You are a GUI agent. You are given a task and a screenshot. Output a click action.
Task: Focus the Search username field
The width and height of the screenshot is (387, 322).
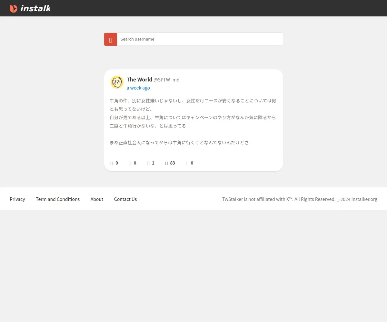tap(200, 39)
